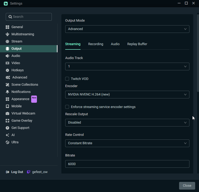
Task: Click the gefest_ow account name
Action: pyautogui.click(x=40, y=172)
